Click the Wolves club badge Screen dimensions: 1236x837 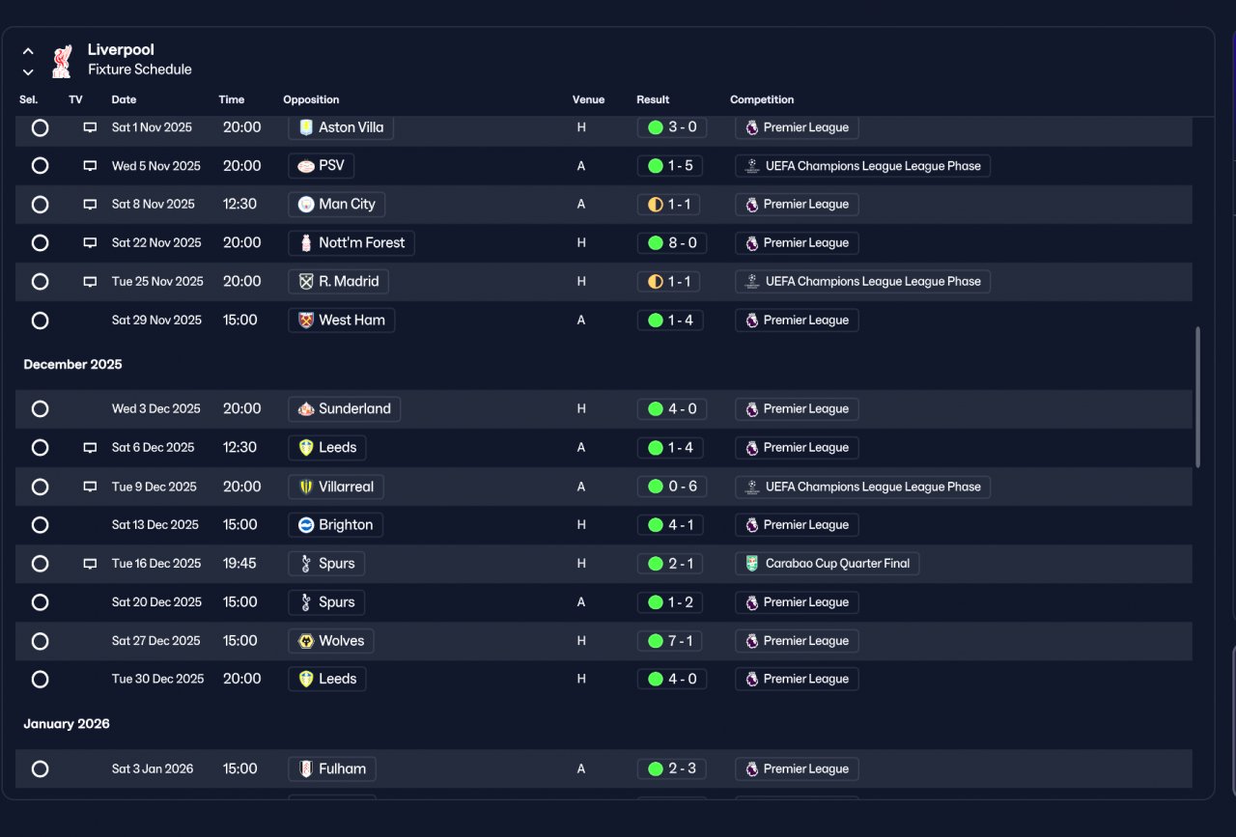(x=306, y=641)
